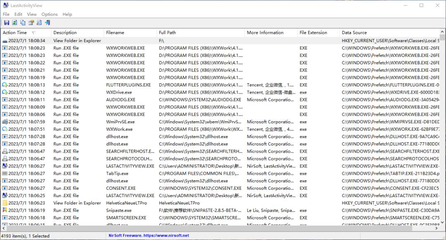Click the HelveticaNeueLTPro folder icon
Viewport: 446px width, 240px height.
5,203
